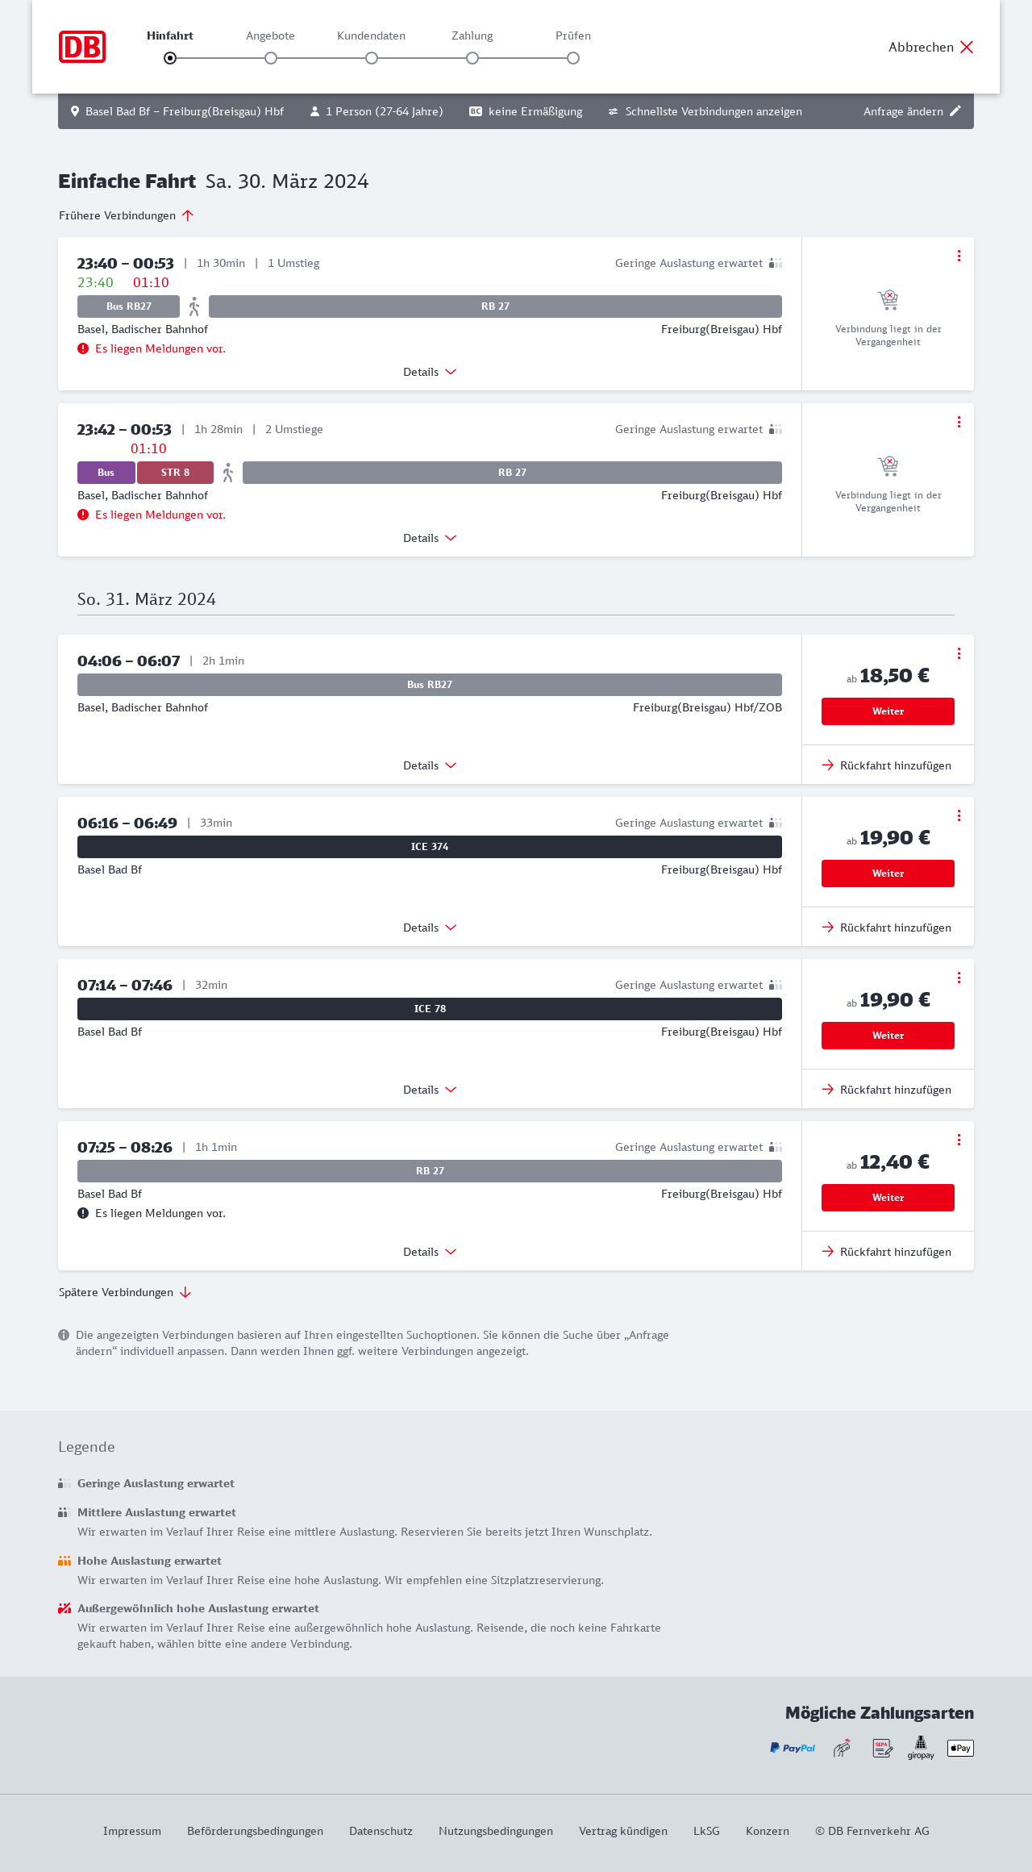Viewport: 1032px width, 1872px height.
Task: Select the Zahlung progress step circle
Action: point(472,58)
